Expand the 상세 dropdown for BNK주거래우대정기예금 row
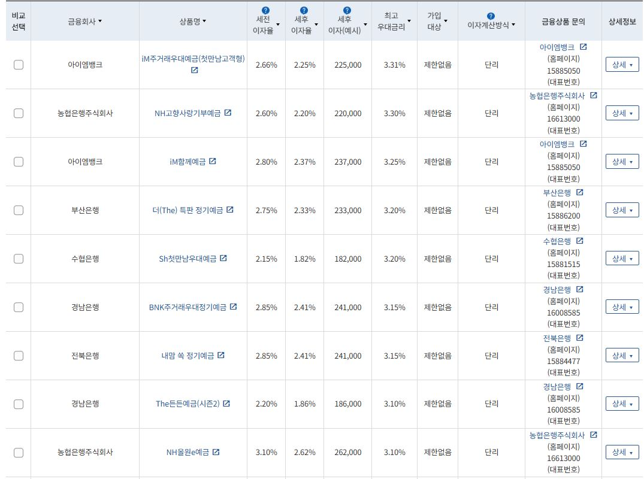The width and height of the screenshot is (644, 479). (622, 307)
